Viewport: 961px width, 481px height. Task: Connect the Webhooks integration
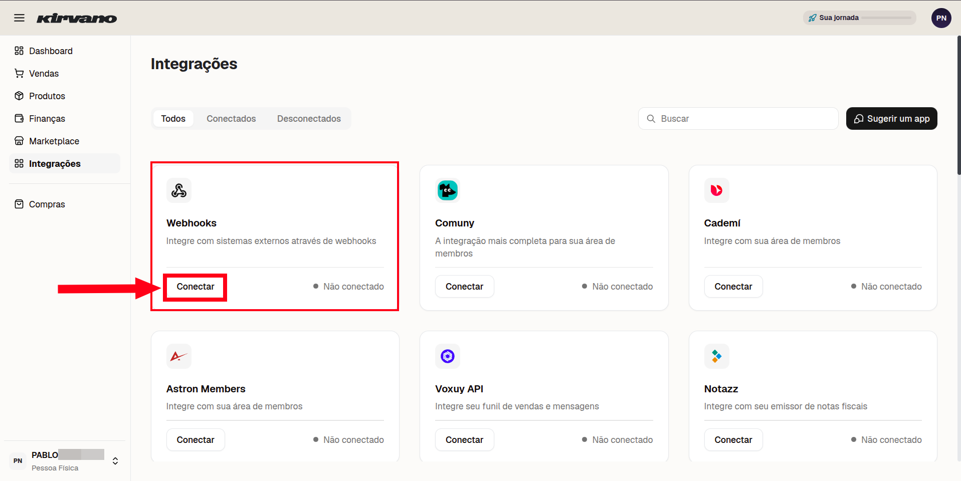pos(196,287)
